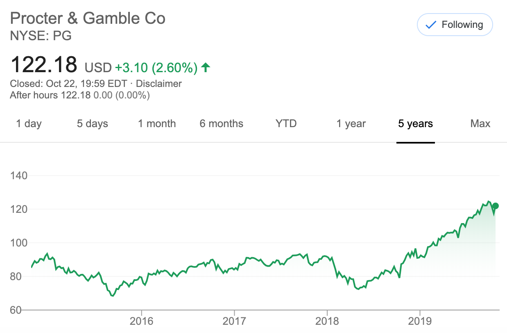Click the 2017 axis label

click(x=234, y=321)
